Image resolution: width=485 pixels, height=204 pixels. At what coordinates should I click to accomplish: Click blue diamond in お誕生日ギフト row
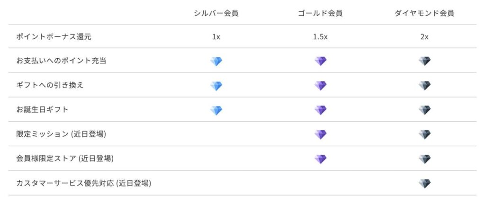point(216,110)
